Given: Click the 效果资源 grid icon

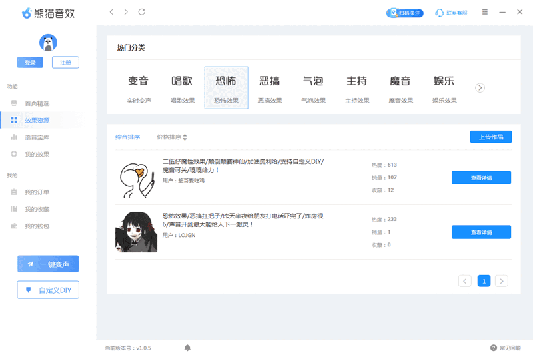Looking at the screenshot, I should pos(14,120).
